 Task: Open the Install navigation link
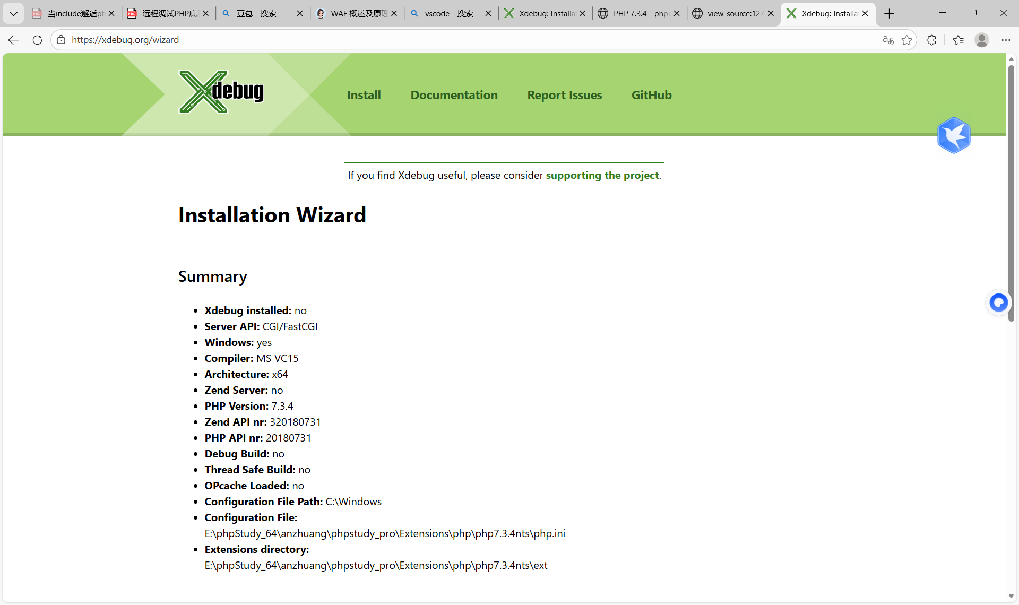[364, 95]
